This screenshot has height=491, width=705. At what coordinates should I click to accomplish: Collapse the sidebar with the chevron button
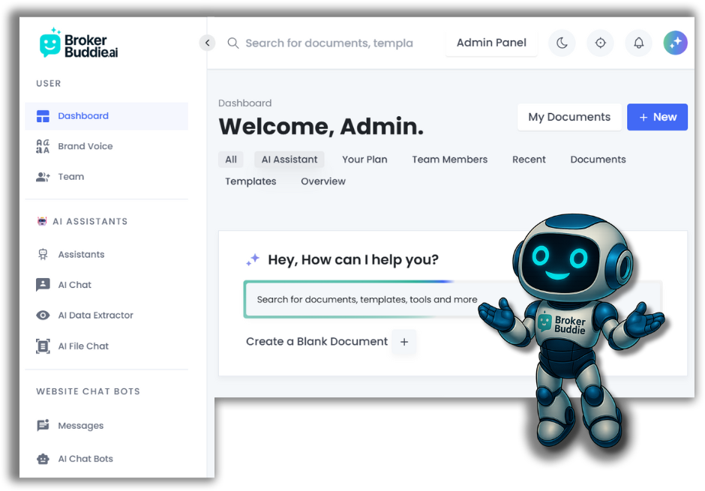(x=208, y=43)
